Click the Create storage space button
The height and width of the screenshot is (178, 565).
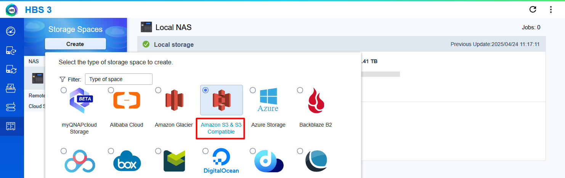(x=75, y=44)
